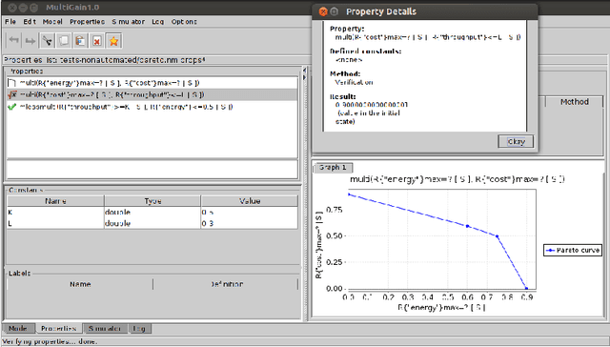Screen dimensions: 610x347
Task: Click the Pareto point at energy 0.9
Action: pyautogui.click(x=527, y=288)
